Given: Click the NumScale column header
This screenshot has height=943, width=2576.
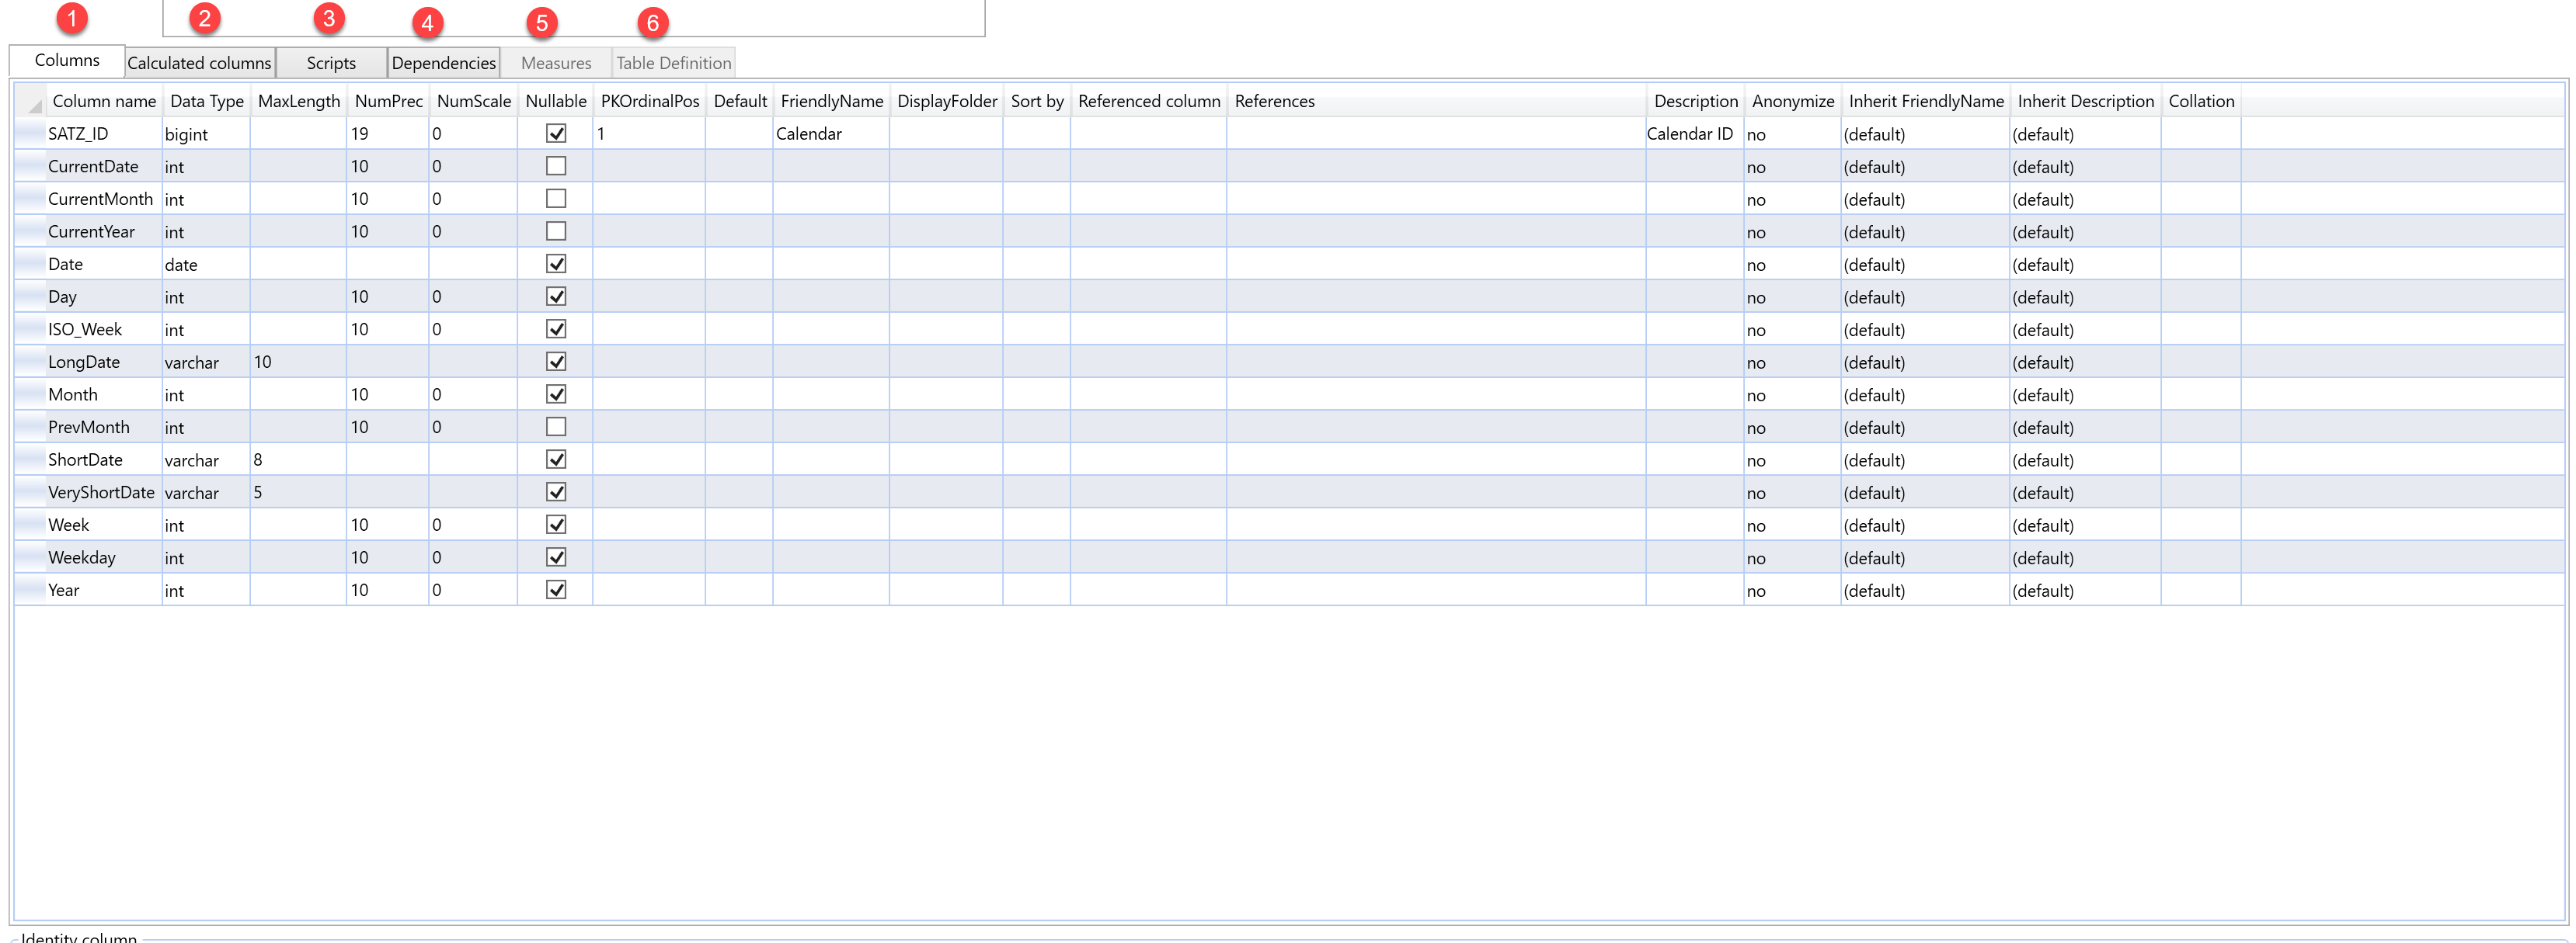Looking at the screenshot, I should click(473, 101).
